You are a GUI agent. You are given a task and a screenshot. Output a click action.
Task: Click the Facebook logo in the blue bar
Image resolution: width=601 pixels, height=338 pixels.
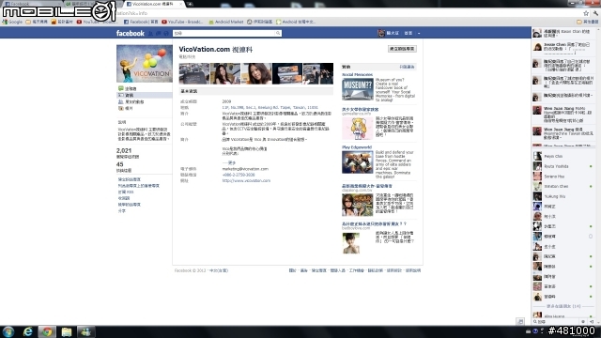coord(130,34)
